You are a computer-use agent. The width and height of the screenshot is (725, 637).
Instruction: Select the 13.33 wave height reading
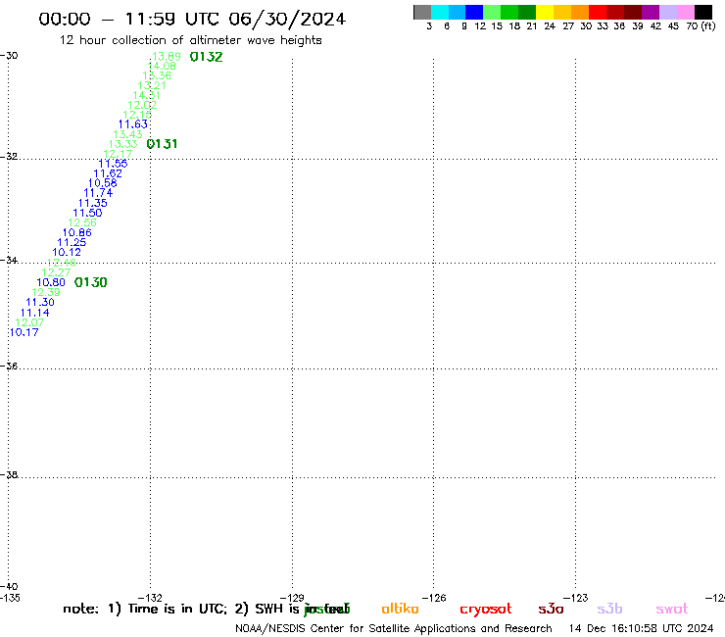[123, 144]
